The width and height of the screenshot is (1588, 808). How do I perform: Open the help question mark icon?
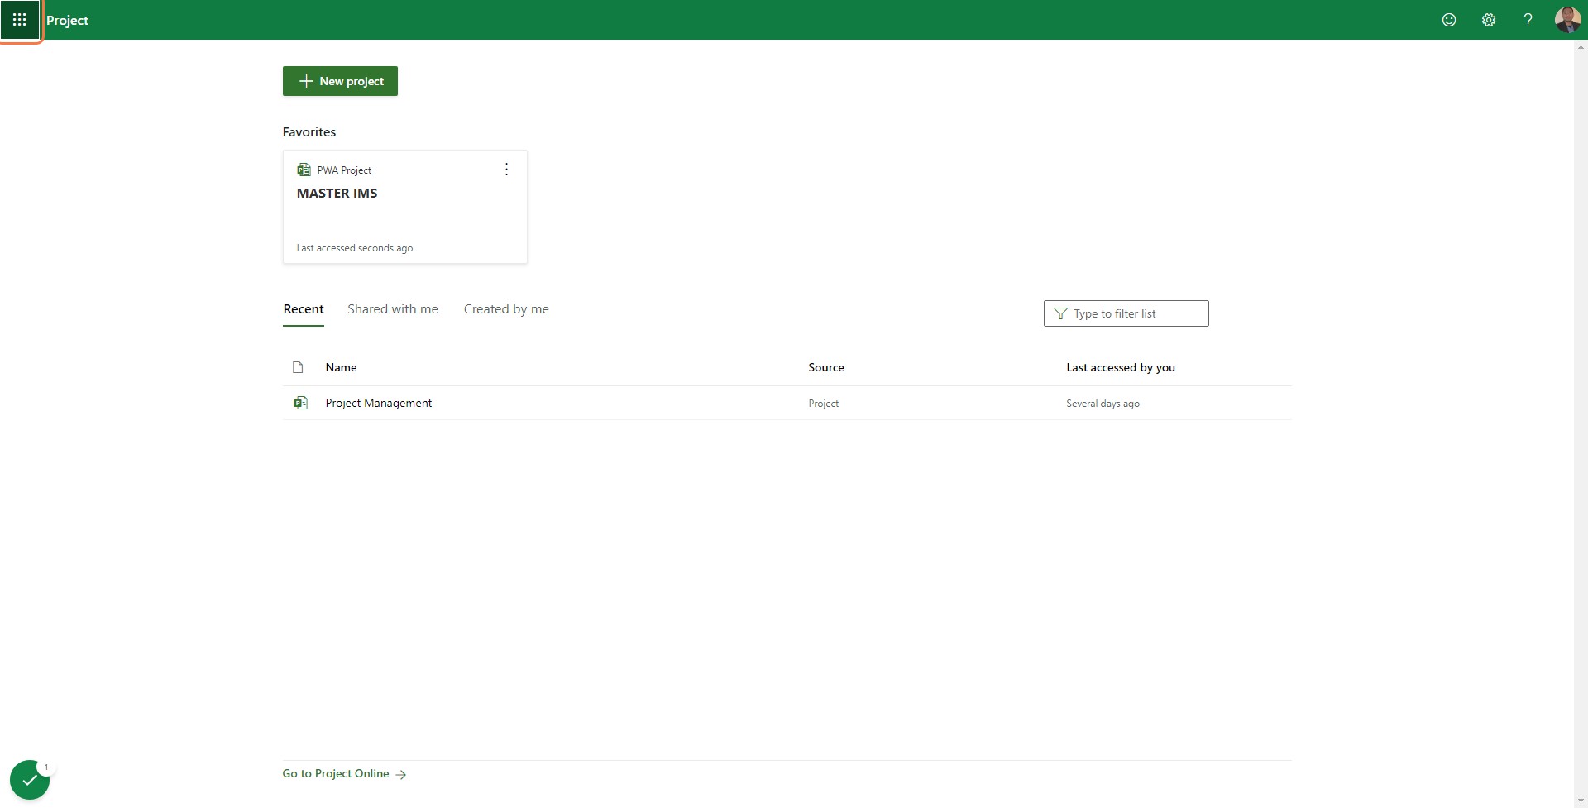coord(1528,20)
